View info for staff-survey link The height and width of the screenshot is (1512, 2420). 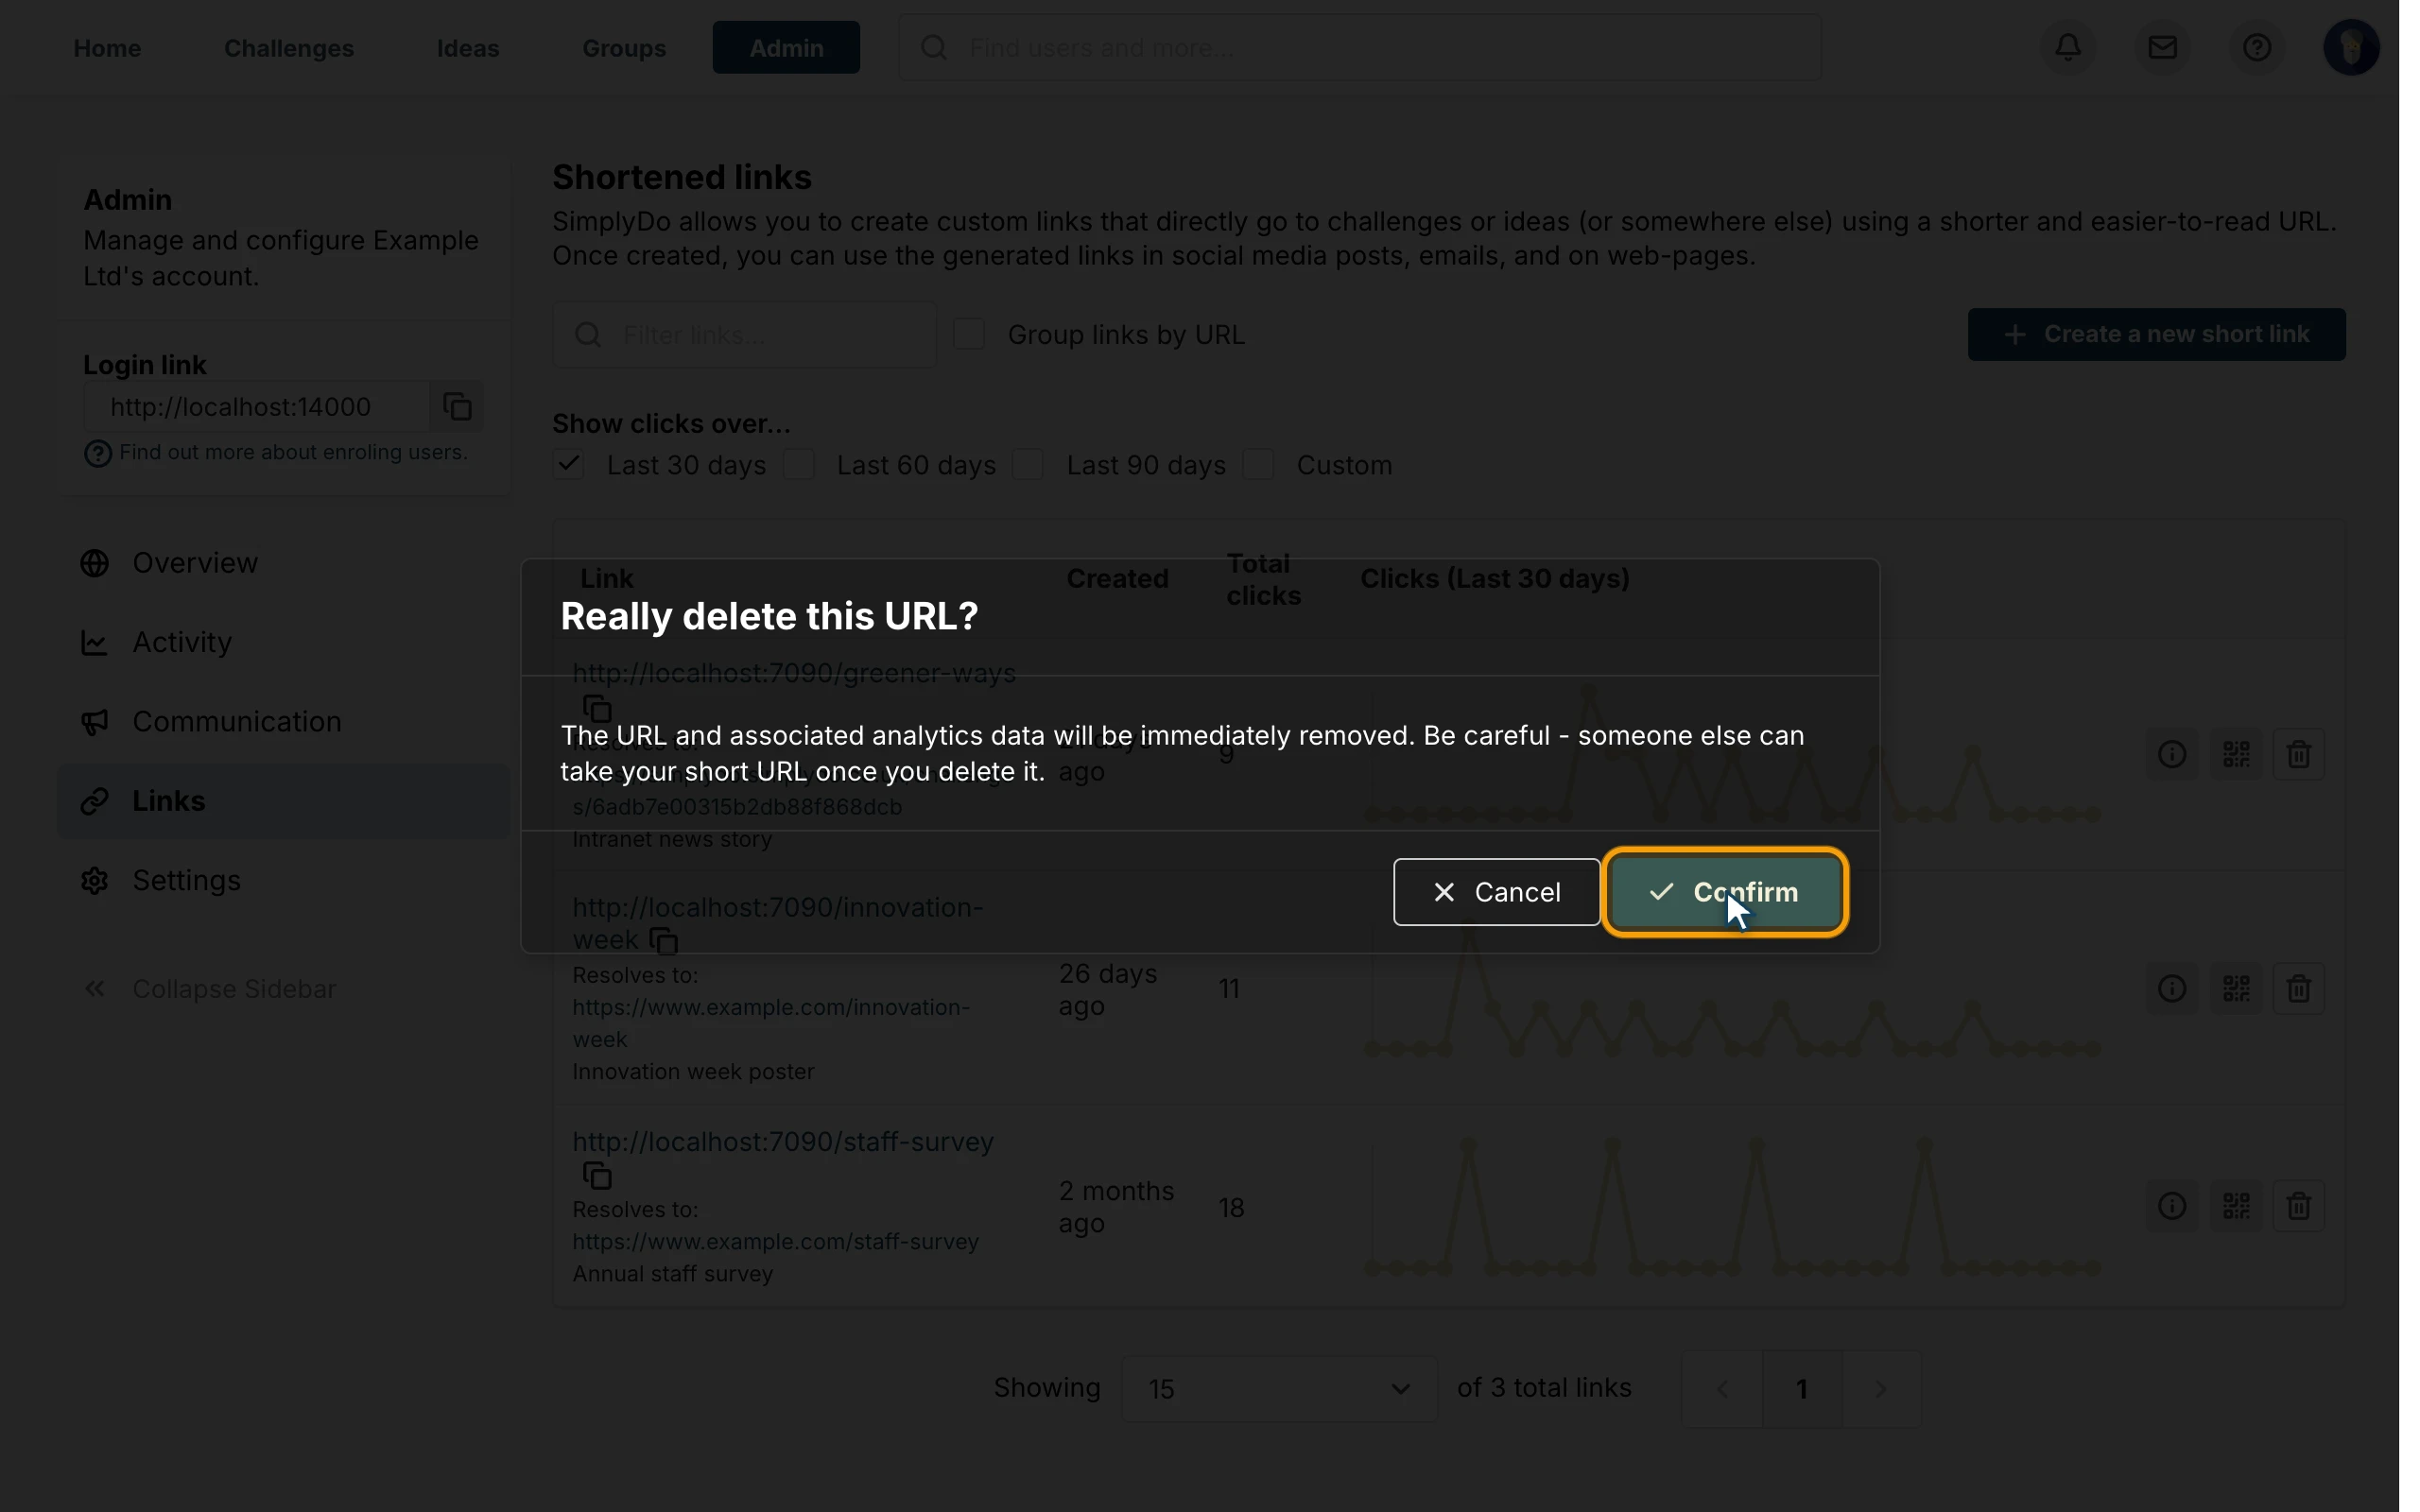click(2172, 1206)
